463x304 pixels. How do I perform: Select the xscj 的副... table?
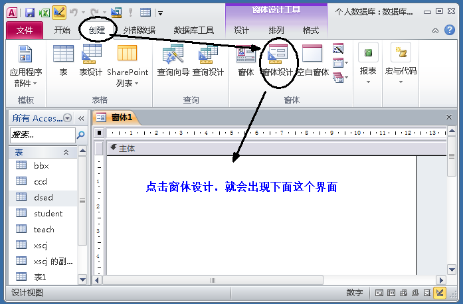[43, 262]
